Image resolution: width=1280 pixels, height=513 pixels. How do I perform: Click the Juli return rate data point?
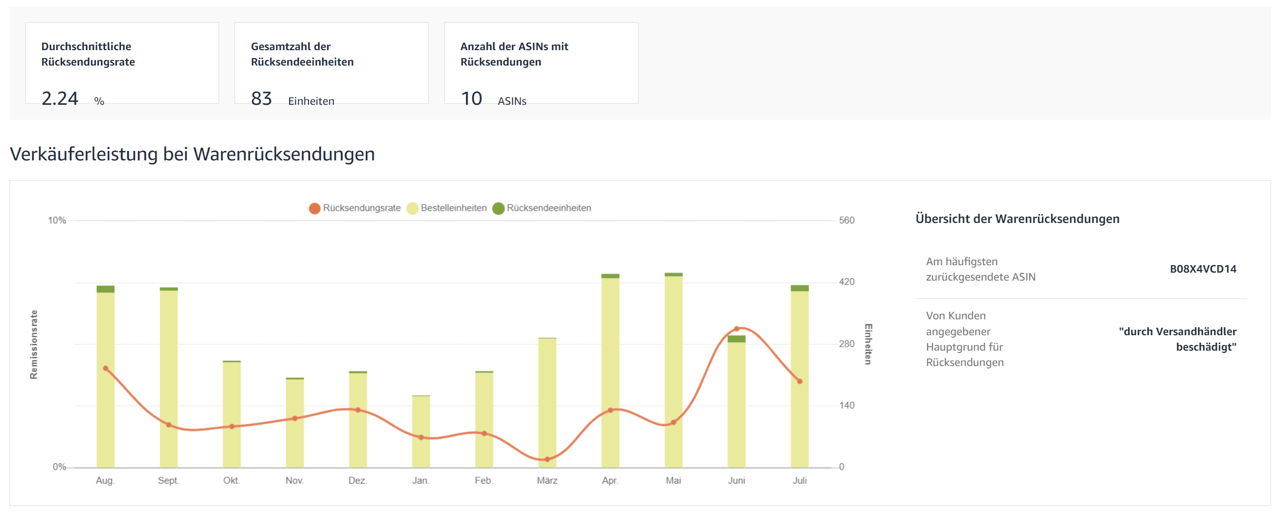(x=800, y=381)
